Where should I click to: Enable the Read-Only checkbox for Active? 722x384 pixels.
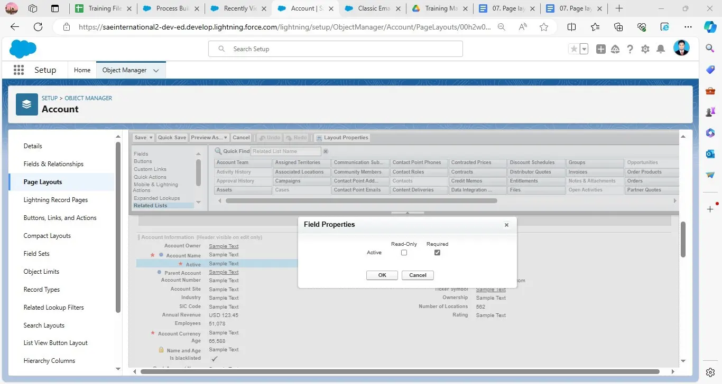(404, 253)
